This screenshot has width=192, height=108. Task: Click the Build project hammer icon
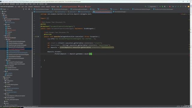145,7
